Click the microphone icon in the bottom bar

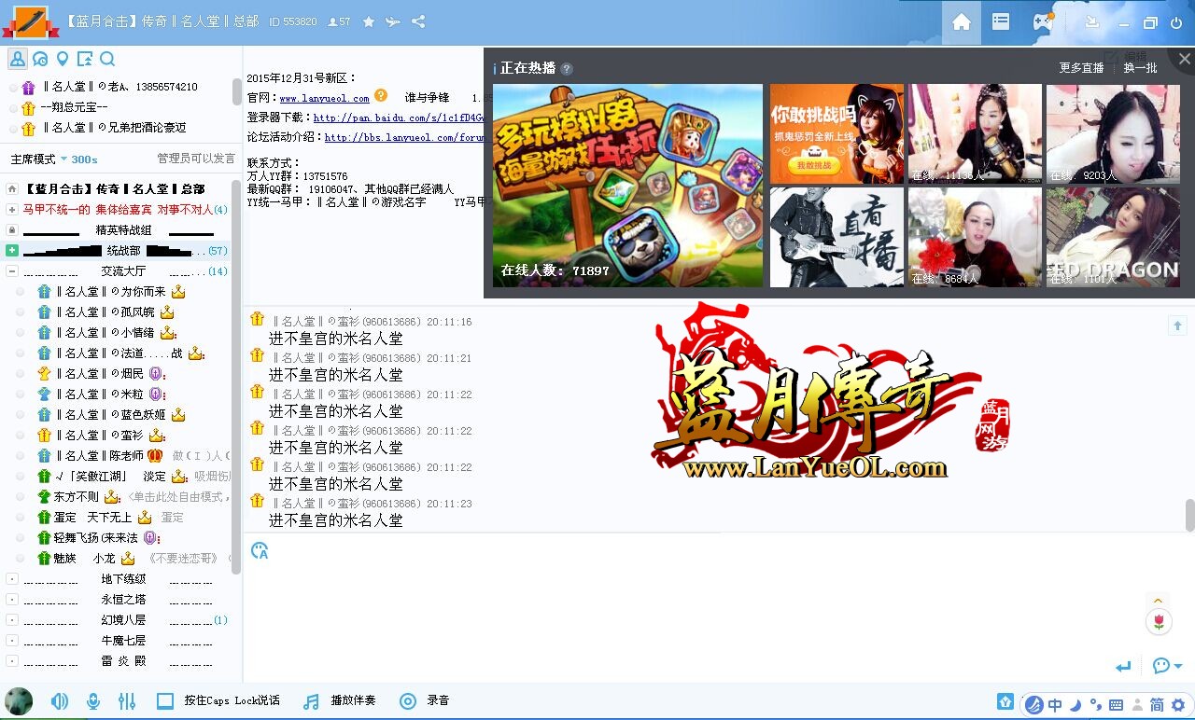[93, 701]
